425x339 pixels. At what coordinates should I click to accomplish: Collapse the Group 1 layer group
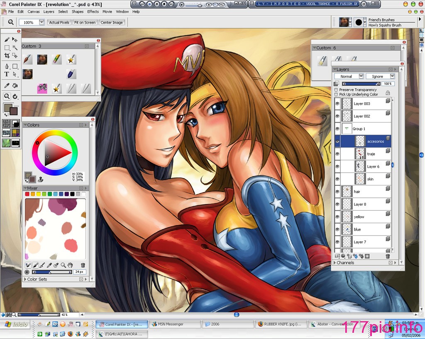click(347, 129)
